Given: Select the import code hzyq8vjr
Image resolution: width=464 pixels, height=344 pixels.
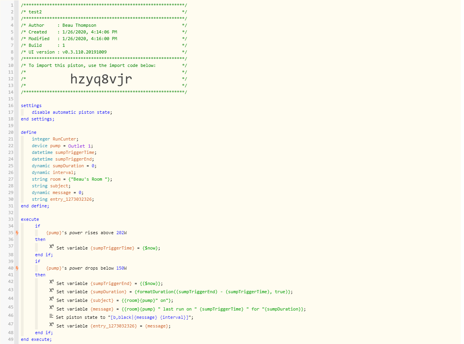Looking at the screenshot, I should [101, 79].
